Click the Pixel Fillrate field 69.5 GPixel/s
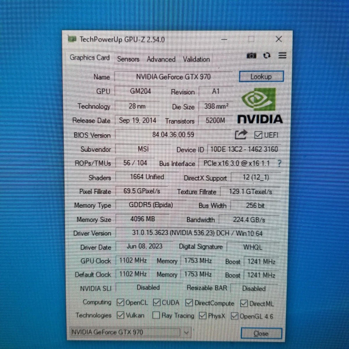Viewport: 349px width, 349px height. [142, 191]
